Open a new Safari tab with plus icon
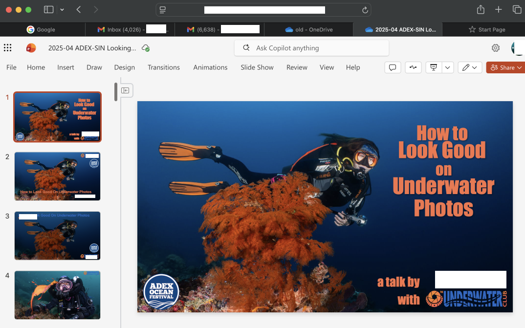The height and width of the screenshot is (328, 525). point(499,10)
